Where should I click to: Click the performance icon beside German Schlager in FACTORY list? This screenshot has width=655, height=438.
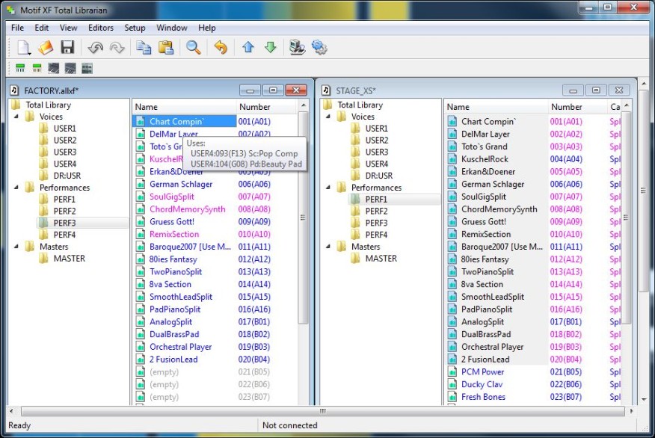(141, 184)
